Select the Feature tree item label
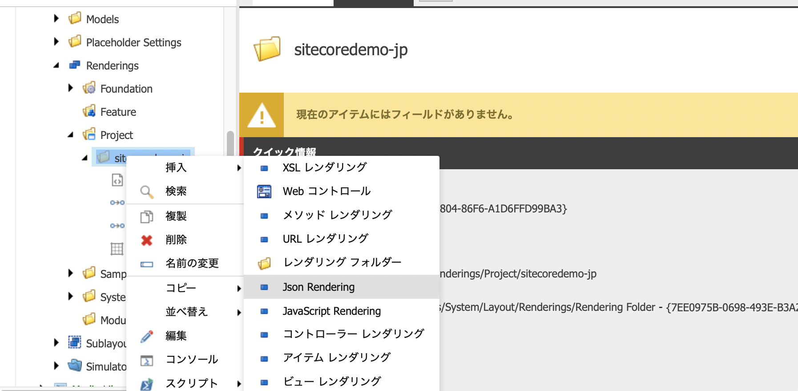Viewport: 798px width, 391px height. [118, 112]
